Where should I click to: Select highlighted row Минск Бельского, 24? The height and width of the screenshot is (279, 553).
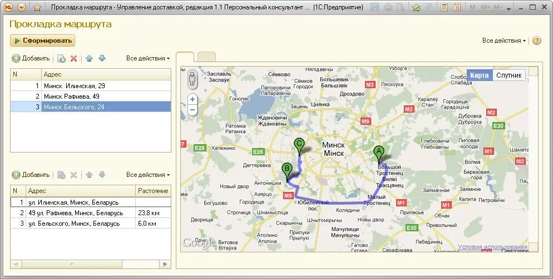(x=91, y=107)
